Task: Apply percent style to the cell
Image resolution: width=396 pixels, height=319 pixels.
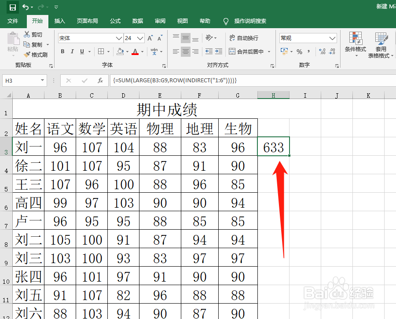Action: 299,51
